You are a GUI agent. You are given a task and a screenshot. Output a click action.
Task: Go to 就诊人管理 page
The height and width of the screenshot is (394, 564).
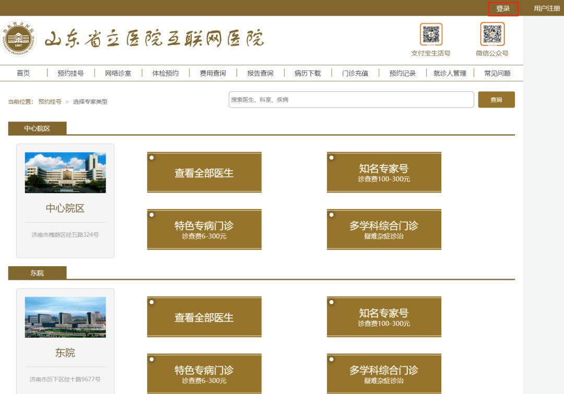point(450,73)
